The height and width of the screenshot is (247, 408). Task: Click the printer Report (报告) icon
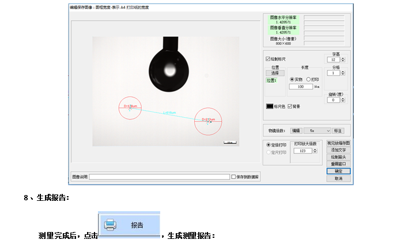pos(111,224)
